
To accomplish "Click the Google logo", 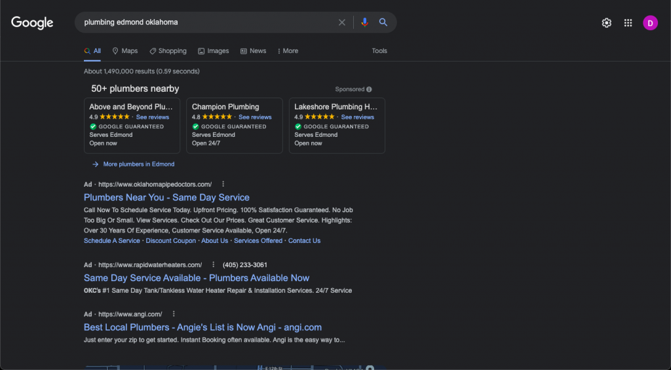I will click(32, 22).
